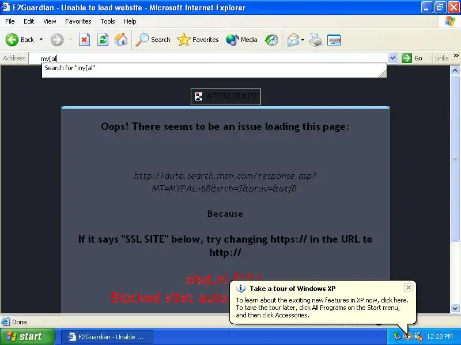This screenshot has width=461, height=345.
Task: Click the network connection tray icon
Action: point(418,336)
